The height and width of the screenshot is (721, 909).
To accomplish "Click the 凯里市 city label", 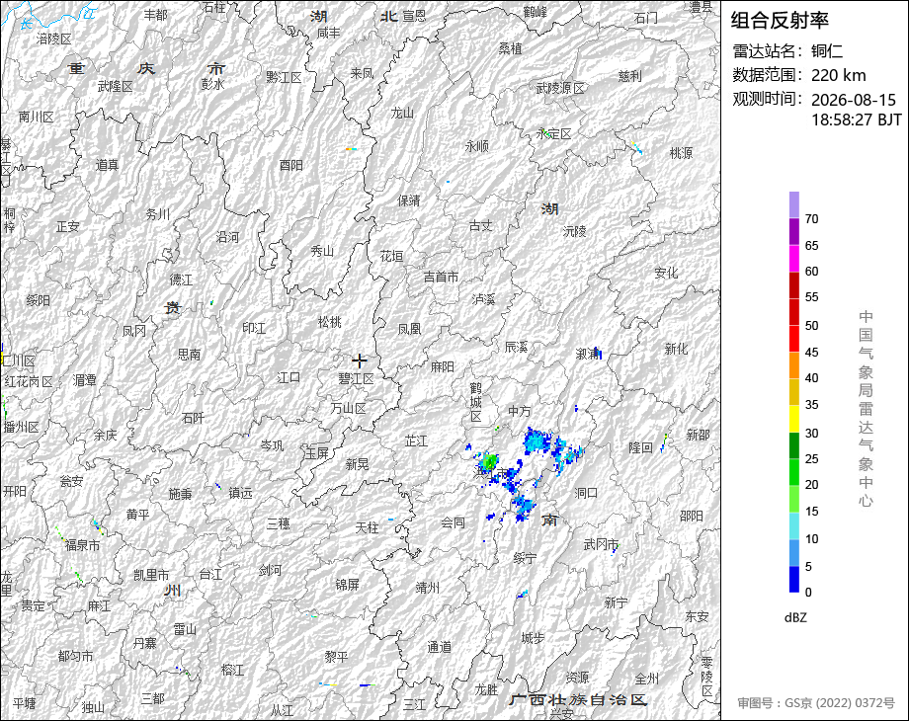I will (x=151, y=575).
